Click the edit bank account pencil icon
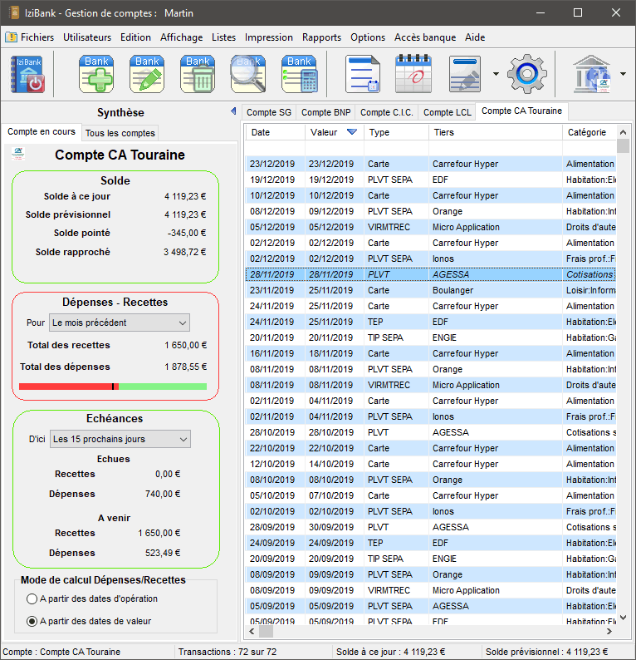636x660 pixels. pyautogui.click(x=147, y=74)
